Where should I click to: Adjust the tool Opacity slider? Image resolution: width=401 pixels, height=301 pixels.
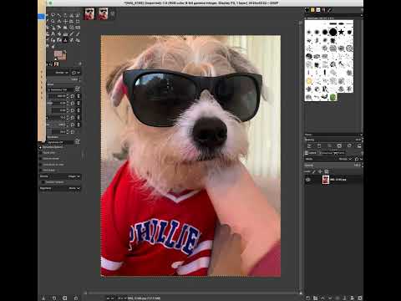point(63,79)
